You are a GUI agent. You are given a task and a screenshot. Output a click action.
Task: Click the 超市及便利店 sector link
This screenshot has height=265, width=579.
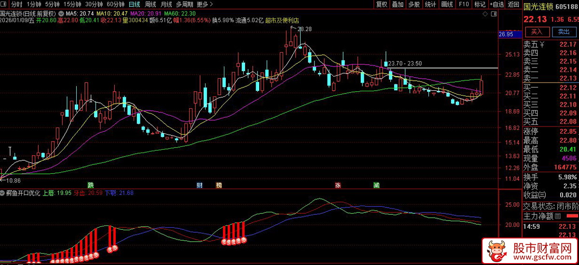pyautogui.click(x=282, y=20)
